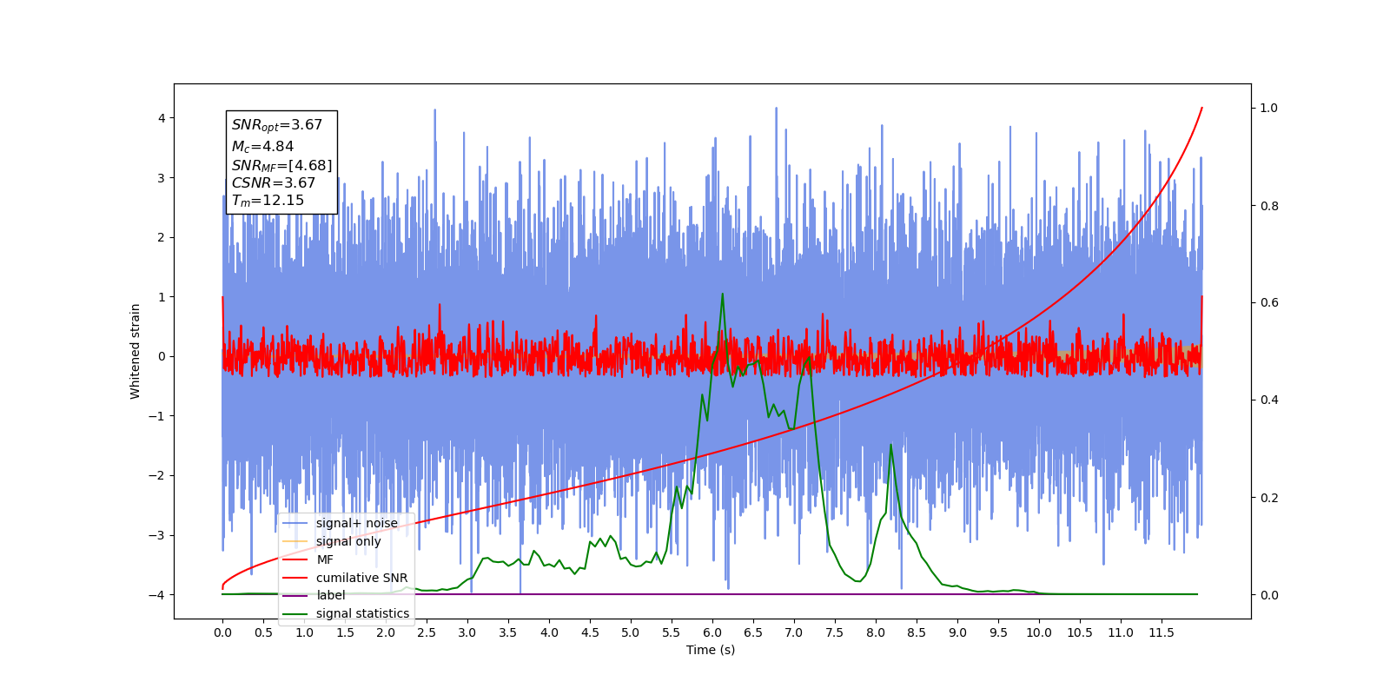Viewport: 1390px width, 695px height.
Task: Click the green line swatch in legend
Action: click(x=296, y=613)
